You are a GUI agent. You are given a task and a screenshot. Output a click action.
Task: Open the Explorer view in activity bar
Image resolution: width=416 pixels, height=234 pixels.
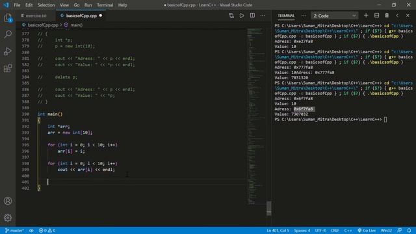tap(8, 18)
